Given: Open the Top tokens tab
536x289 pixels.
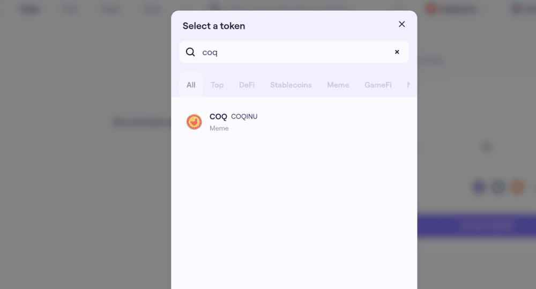Looking at the screenshot, I should (217, 85).
